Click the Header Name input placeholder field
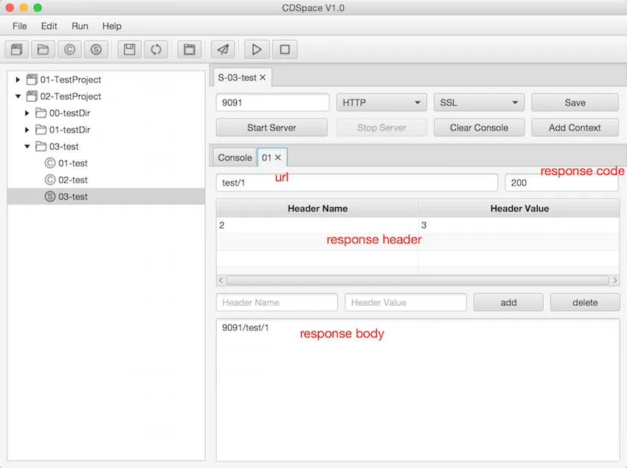 pyautogui.click(x=277, y=302)
